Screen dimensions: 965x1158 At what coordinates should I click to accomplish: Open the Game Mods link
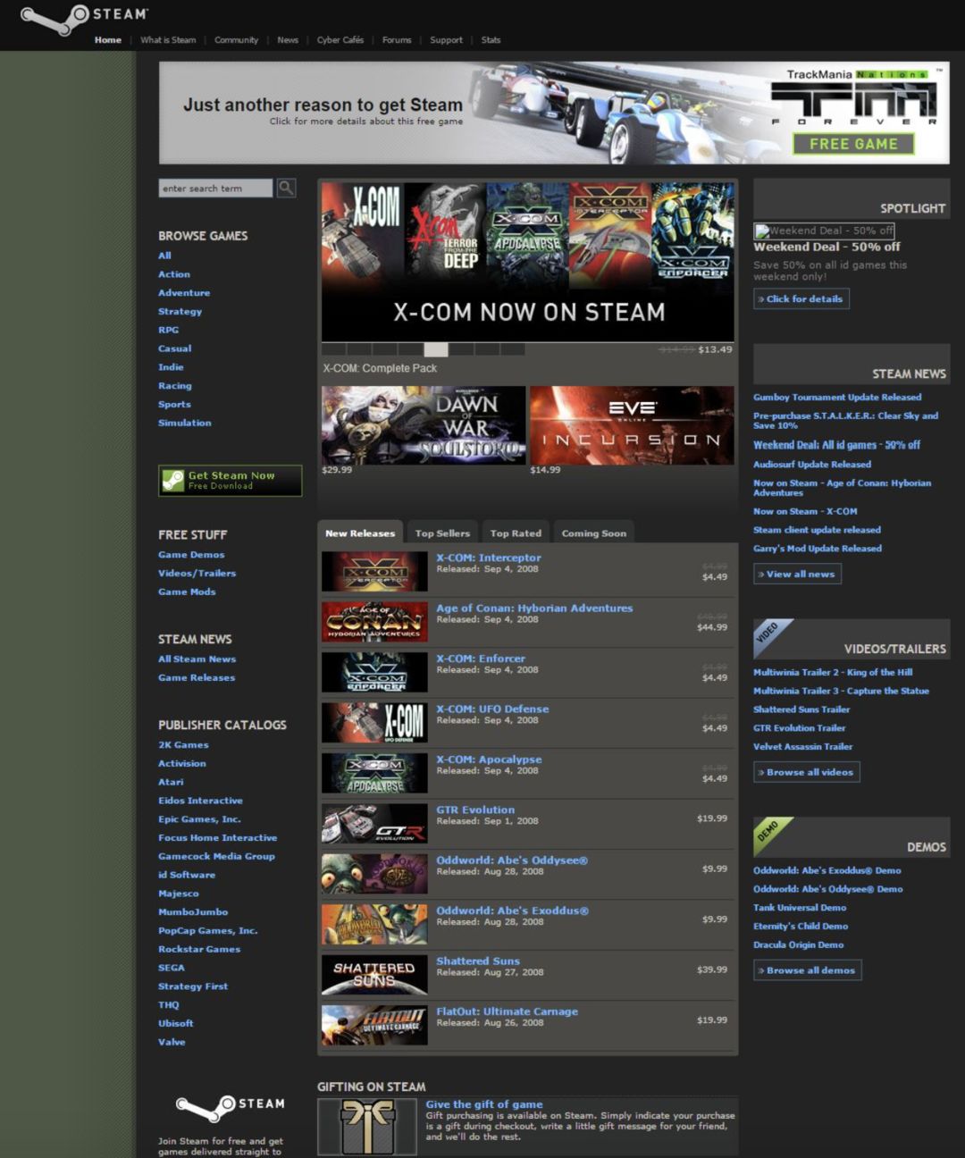click(x=187, y=592)
